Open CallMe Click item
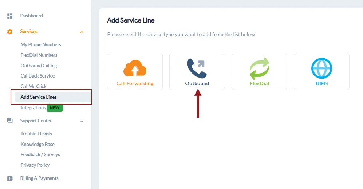 33,86
